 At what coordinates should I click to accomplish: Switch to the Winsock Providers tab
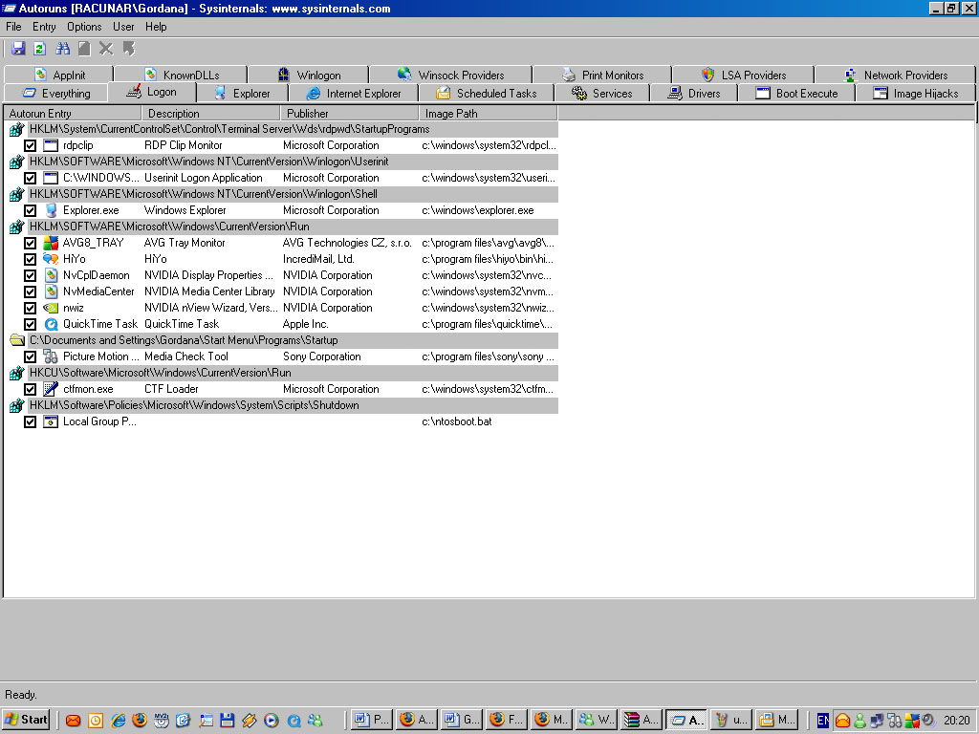(x=450, y=75)
